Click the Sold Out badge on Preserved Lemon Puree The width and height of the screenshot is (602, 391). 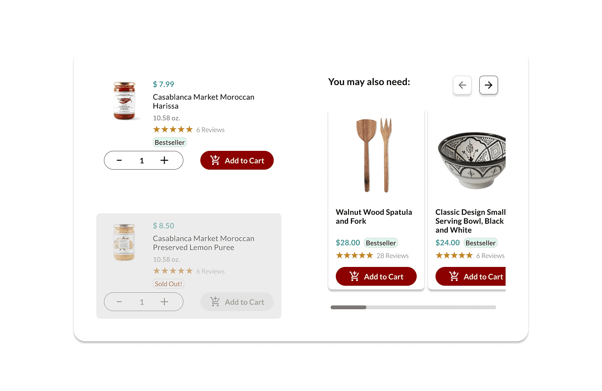[x=168, y=283]
